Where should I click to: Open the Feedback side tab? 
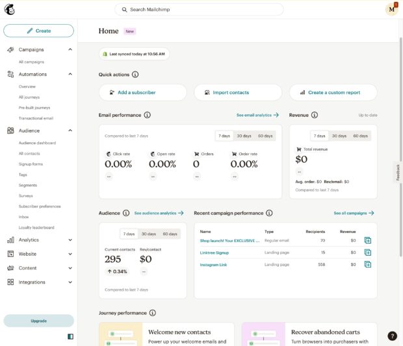click(x=398, y=172)
